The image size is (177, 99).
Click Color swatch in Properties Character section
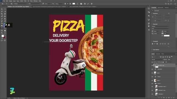[x=166, y=36]
